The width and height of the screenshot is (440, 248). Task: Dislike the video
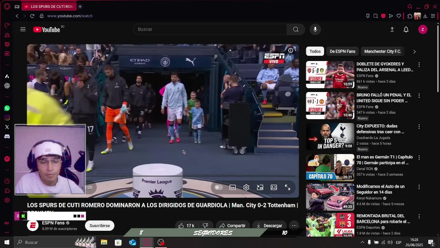pos(206,226)
